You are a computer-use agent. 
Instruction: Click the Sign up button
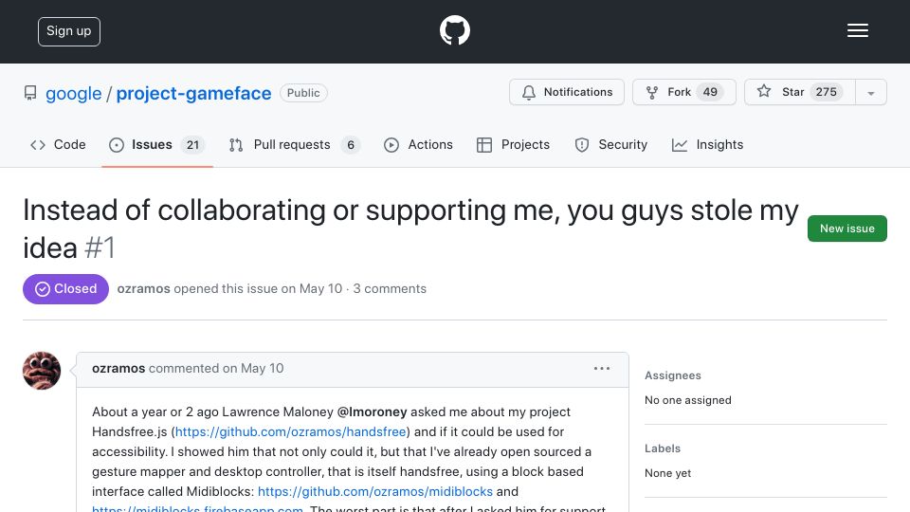[69, 31]
